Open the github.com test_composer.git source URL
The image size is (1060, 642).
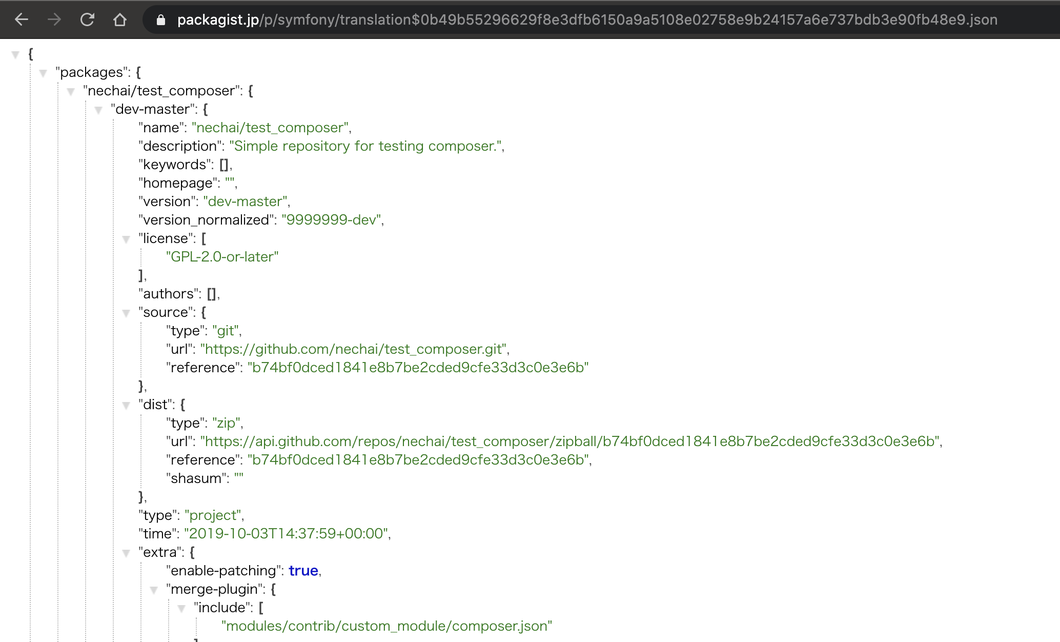(x=353, y=349)
